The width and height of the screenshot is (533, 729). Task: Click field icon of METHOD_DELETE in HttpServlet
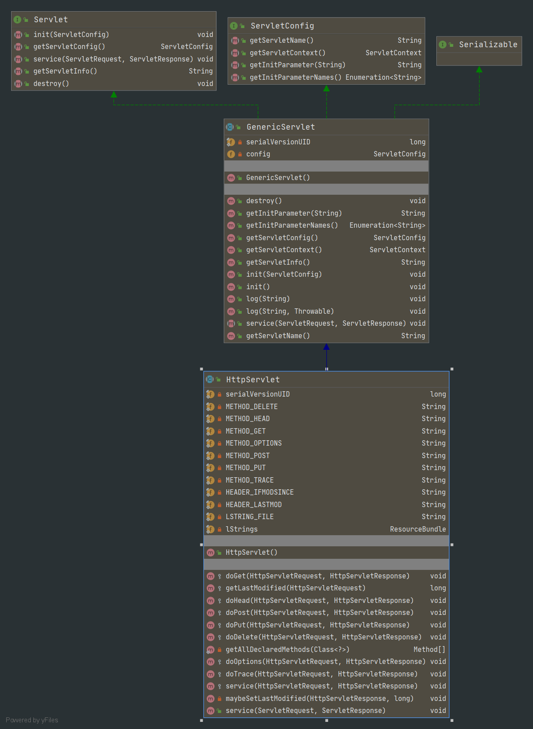210,407
